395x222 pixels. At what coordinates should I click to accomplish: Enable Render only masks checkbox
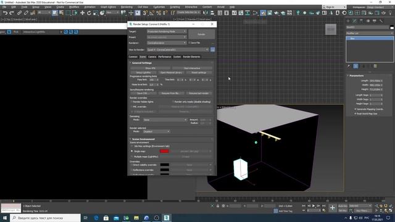173,102
